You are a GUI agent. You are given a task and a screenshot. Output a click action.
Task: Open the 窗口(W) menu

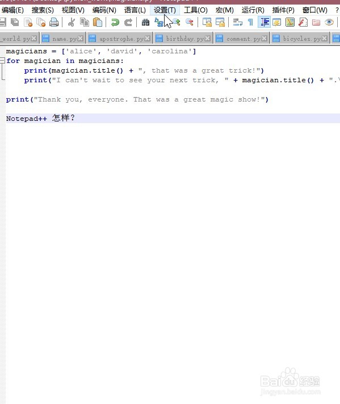coord(314,10)
